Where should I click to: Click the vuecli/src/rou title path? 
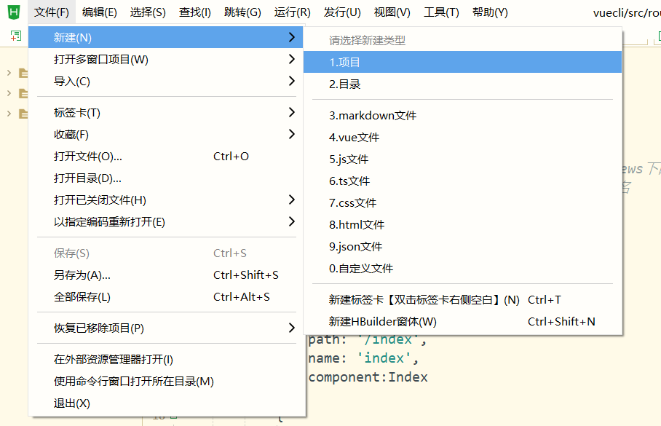click(x=627, y=12)
